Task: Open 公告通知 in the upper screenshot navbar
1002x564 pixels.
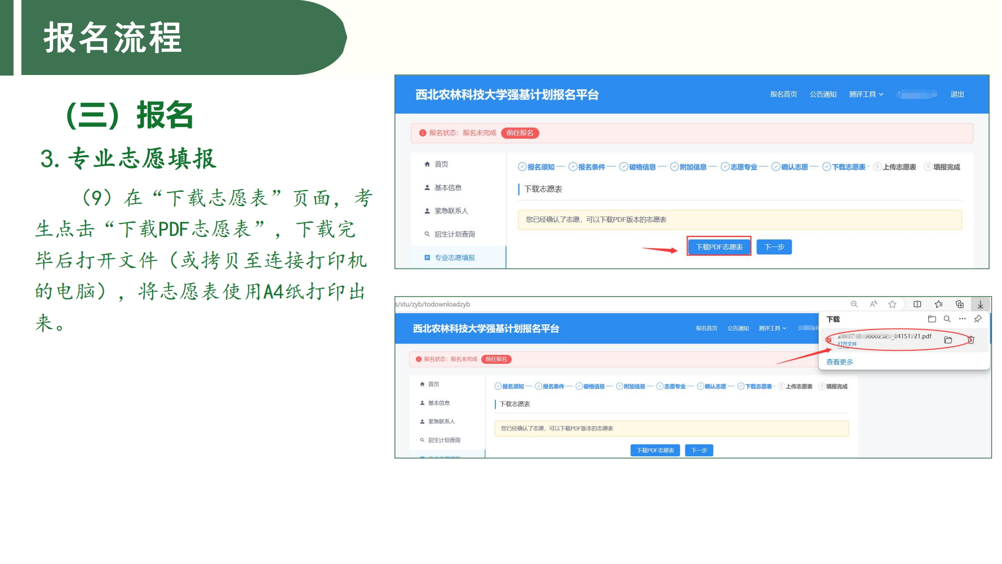Action: pos(823,95)
